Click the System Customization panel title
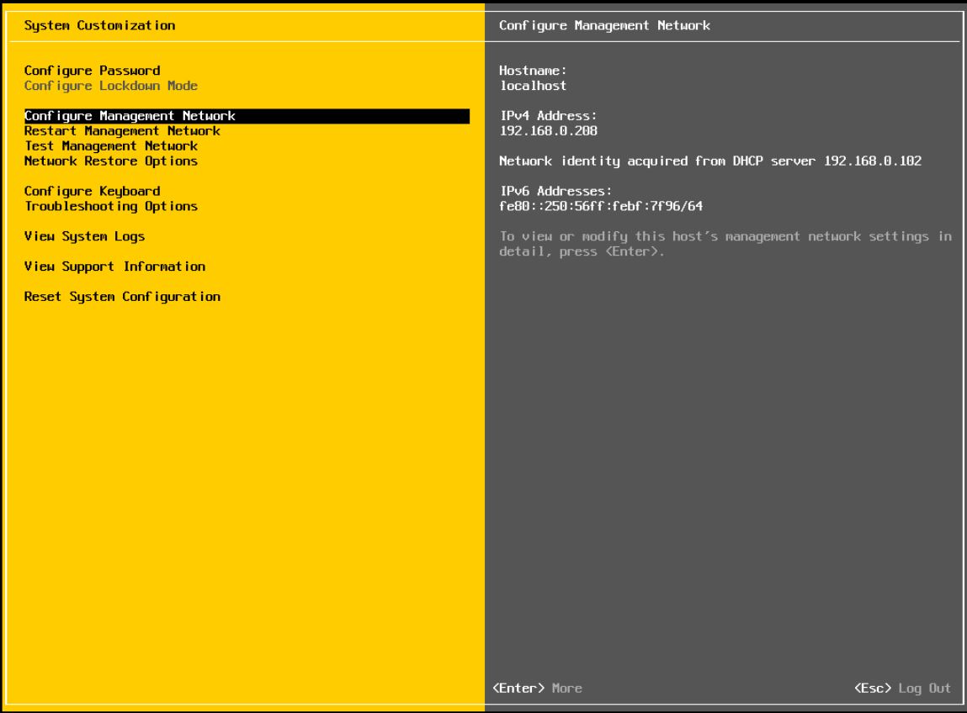Screen dimensions: 967x713 pyautogui.click(x=99, y=25)
